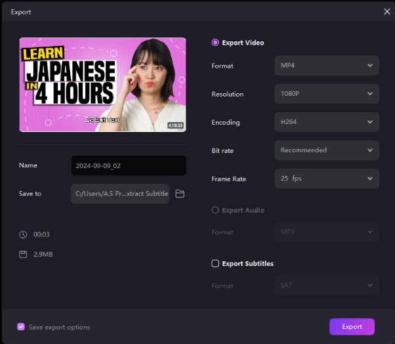Open the MP4 video format dropdown
Screen dimensions: 395x344
[x=326, y=66]
